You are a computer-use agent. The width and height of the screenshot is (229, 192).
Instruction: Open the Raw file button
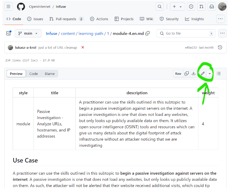click(x=178, y=74)
